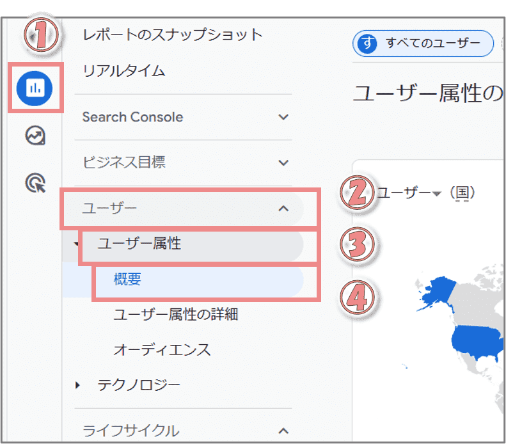This screenshot has height=444, width=506.
Task: Click the (国) dimension label
Action: click(462, 193)
